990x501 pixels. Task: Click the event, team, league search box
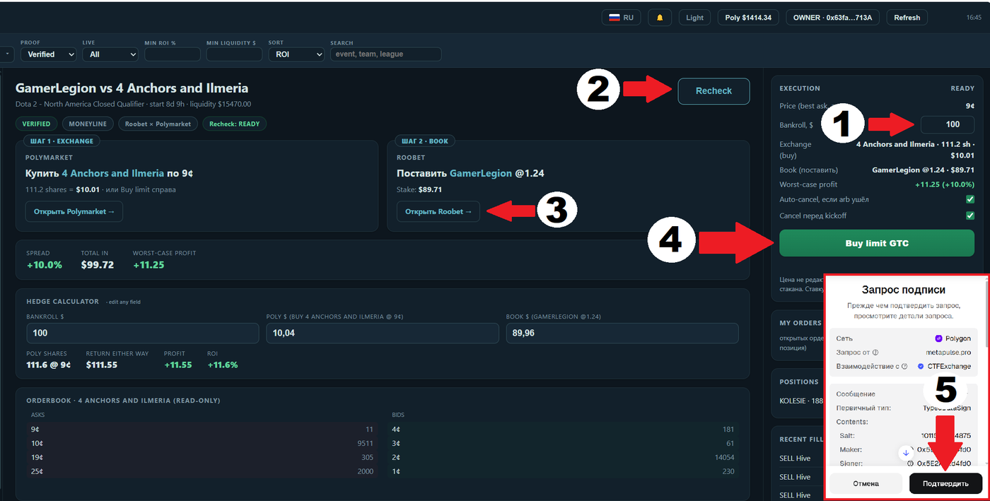click(x=385, y=54)
